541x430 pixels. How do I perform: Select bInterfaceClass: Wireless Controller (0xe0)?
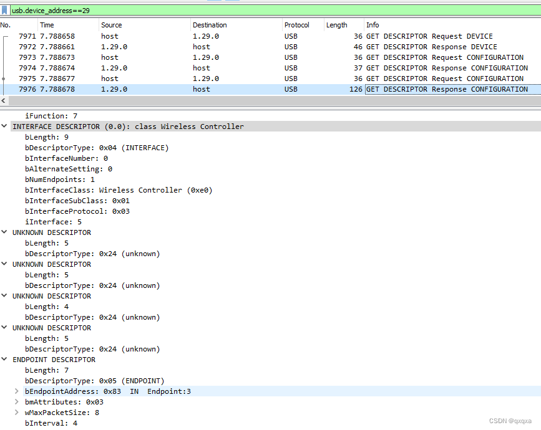tap(119, 190)
